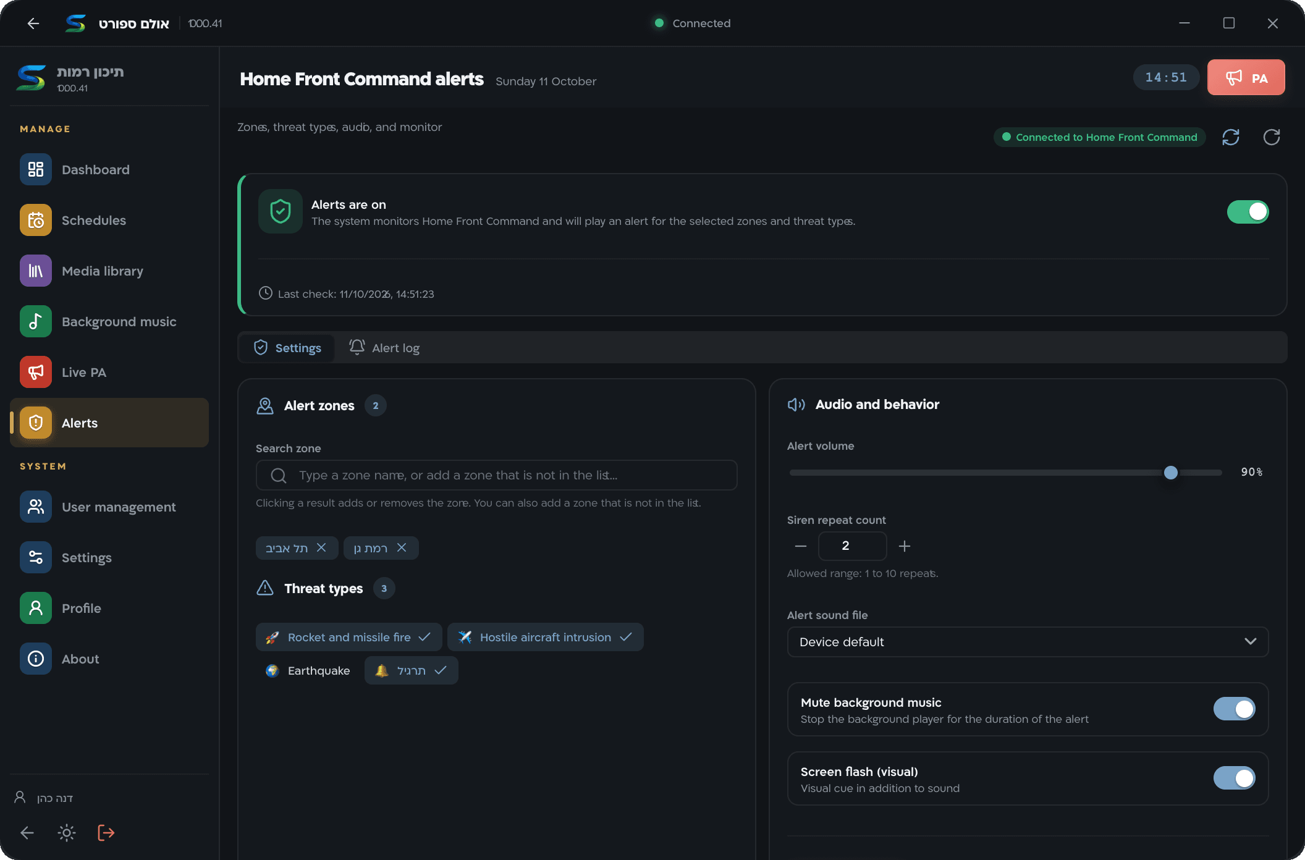The width and height of the screenshot is (1305, 860).
Task: Remove the רמת גן zone chip
Action: click(402, 547)
